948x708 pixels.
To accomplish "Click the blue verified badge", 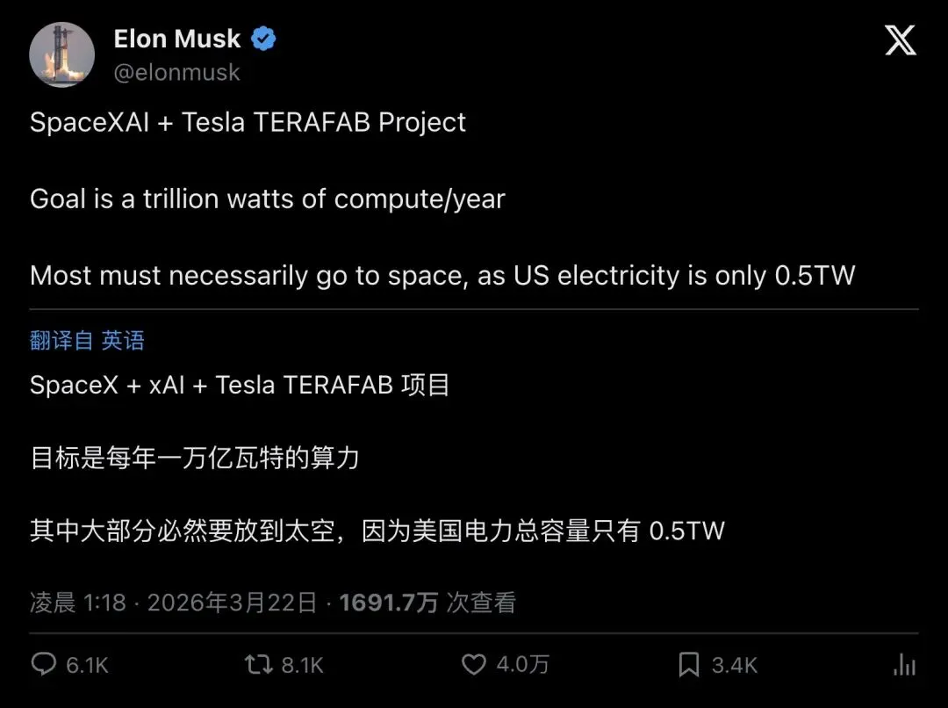I will pyautogui.click(x=263, y=39).
